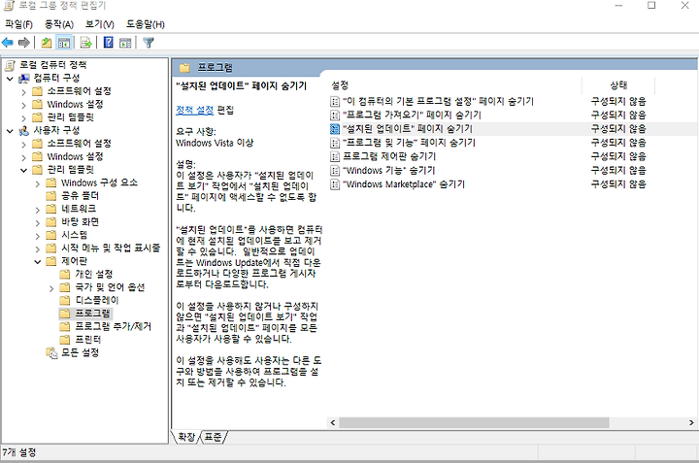699x463 pixels.
Task: Click icon of "이 컴퓨터의 기본 프로그램 설정" row
Action: (335, 102)
